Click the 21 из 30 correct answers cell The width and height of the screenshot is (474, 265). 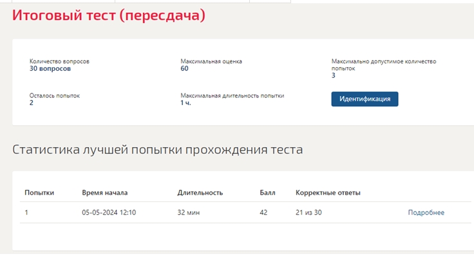click(308, 212)
